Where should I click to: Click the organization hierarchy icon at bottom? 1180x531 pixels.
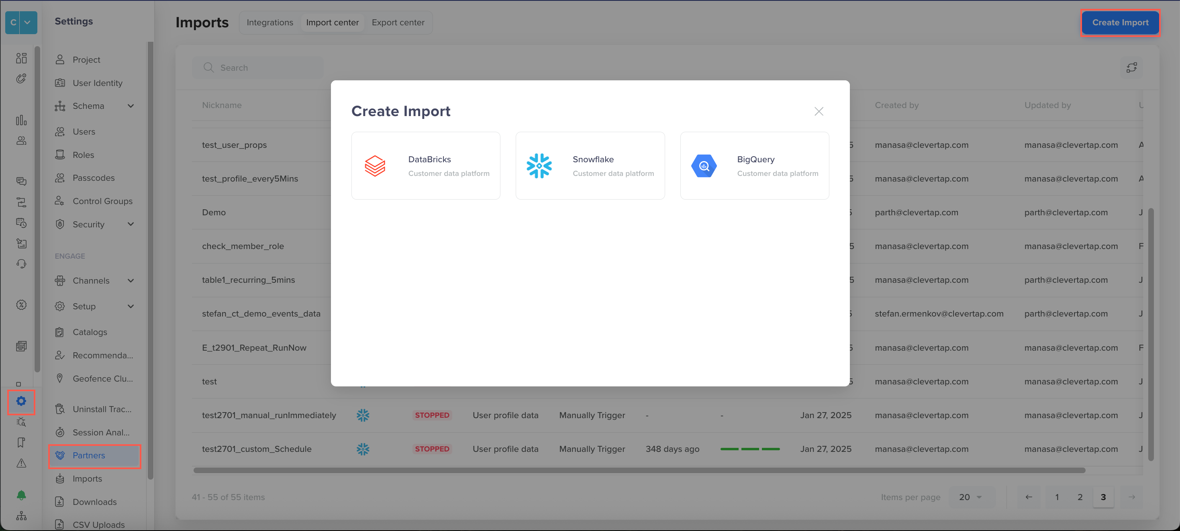pyautogui.click(x=21, y=516)
